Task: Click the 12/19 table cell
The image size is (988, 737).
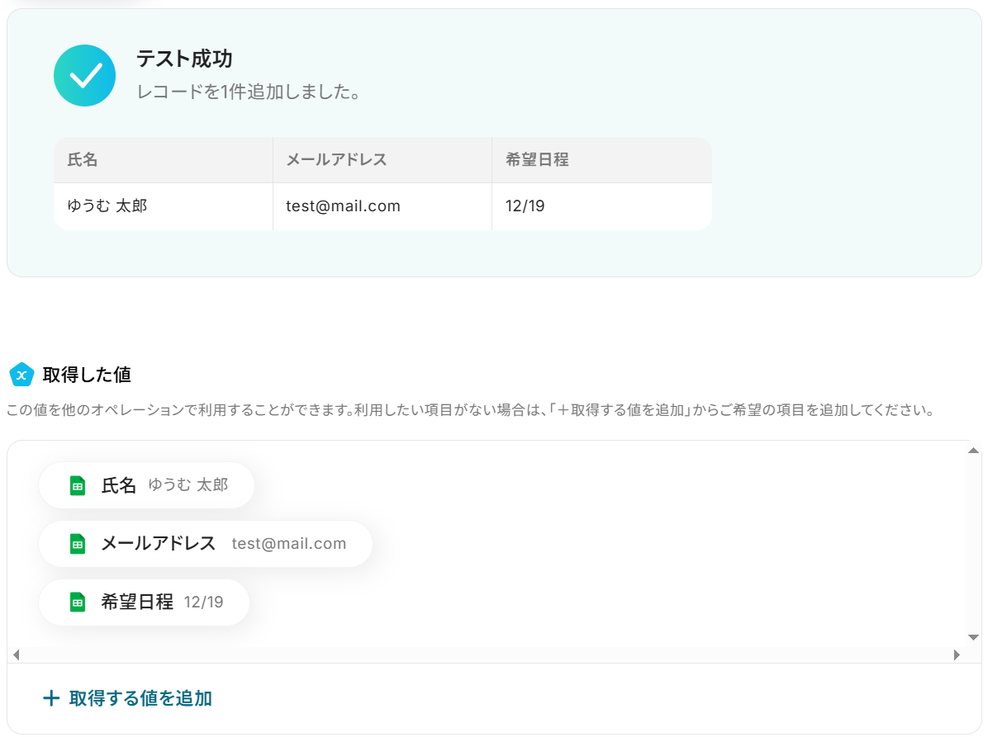Action: [x=601, y=206]
